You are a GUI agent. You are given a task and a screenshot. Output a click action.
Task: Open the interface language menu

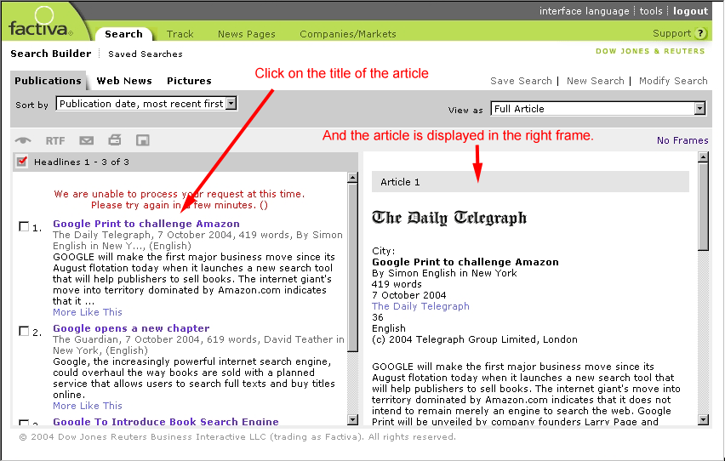(584, 11)
